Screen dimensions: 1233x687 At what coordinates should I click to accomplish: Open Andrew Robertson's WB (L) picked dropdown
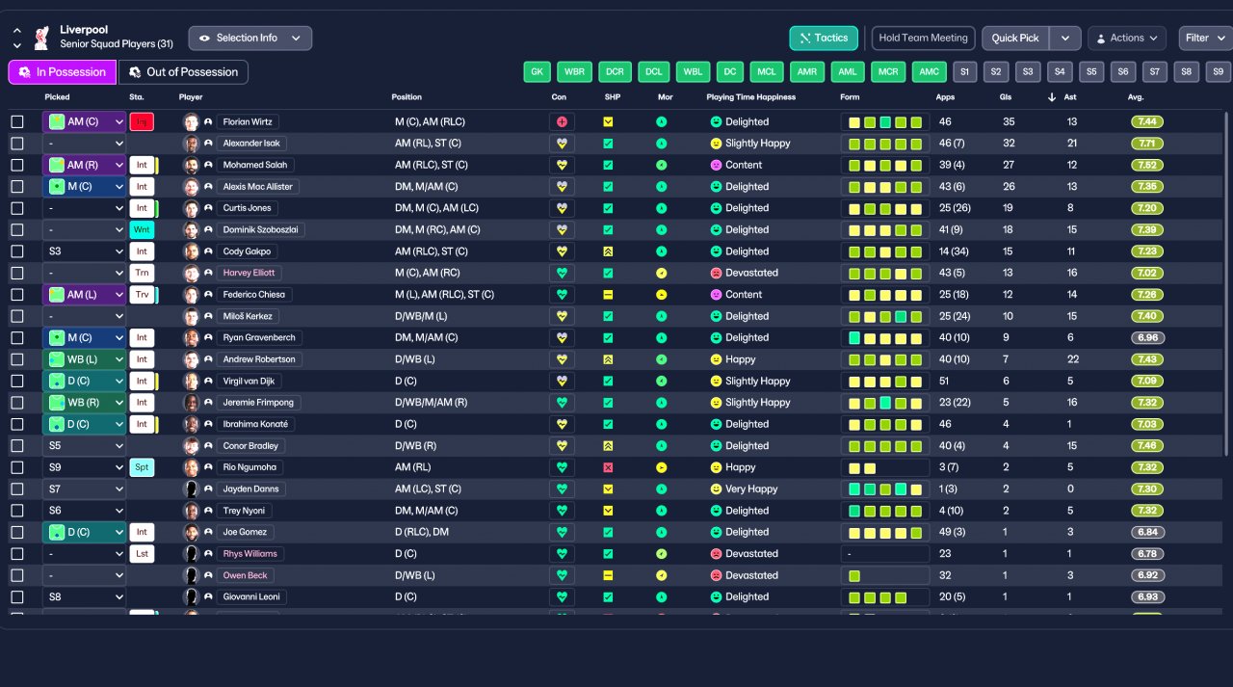click(85, 359)
